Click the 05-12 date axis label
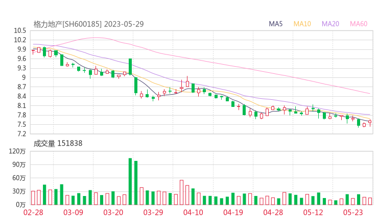The height and width of the screenshot is (224, 378). click(x=313, y=212)
